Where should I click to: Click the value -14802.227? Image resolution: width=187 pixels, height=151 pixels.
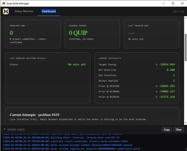tap(165, 91)
